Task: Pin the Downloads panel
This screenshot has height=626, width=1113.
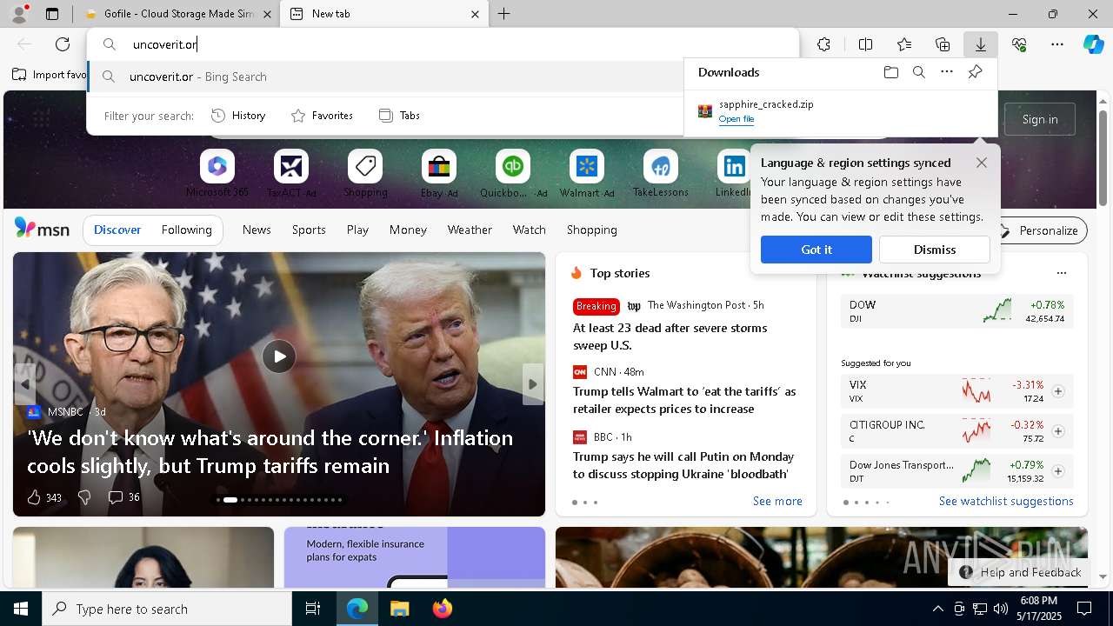Action: coord(975,72)
